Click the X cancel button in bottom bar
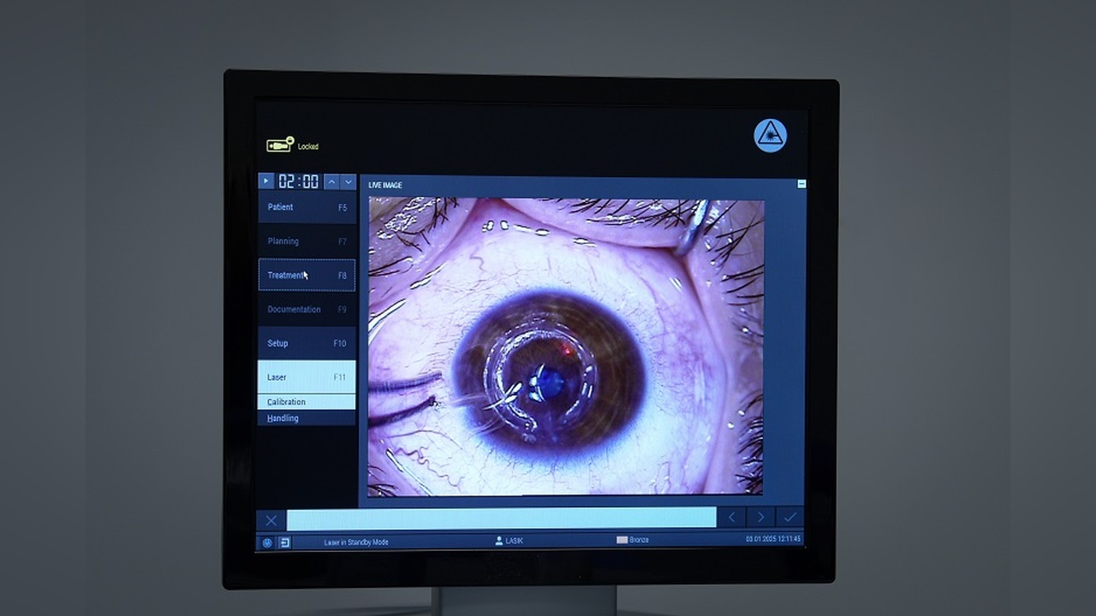 click(271, 519)
